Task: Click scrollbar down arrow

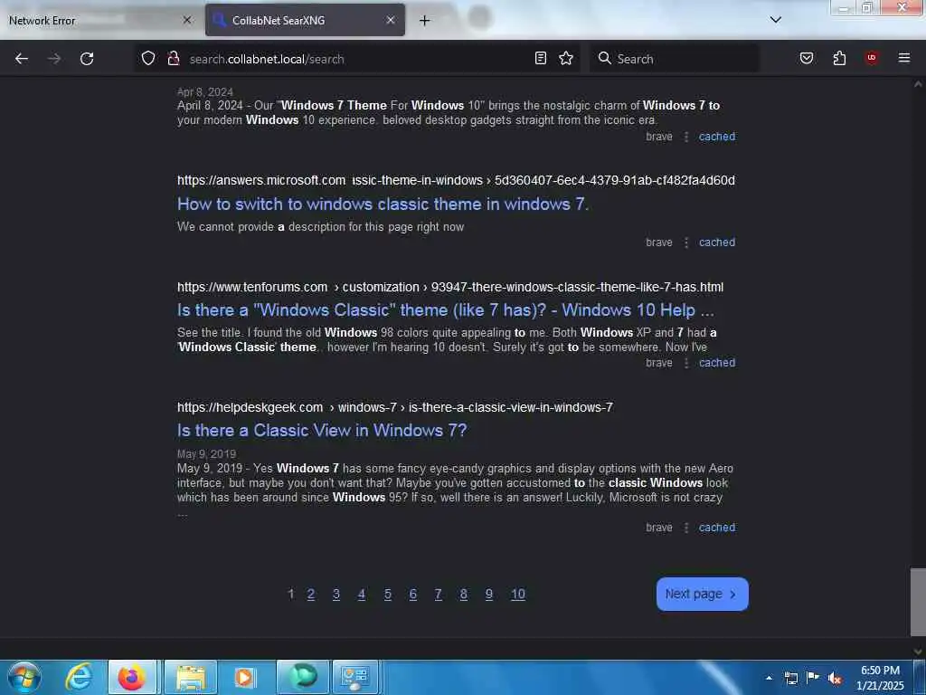Action: (x=918, y=652)
